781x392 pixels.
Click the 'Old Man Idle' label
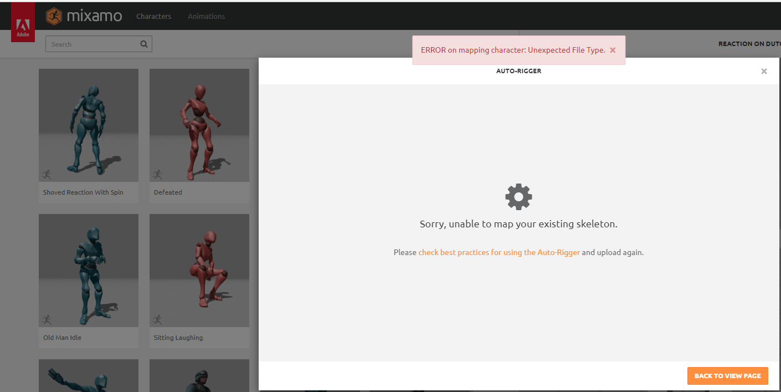[63, 338]
